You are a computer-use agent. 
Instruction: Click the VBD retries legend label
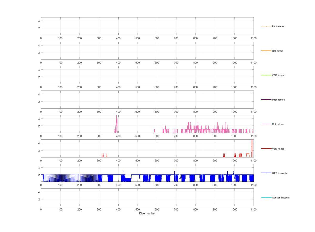pyautogui.click(x=278, y=149)
